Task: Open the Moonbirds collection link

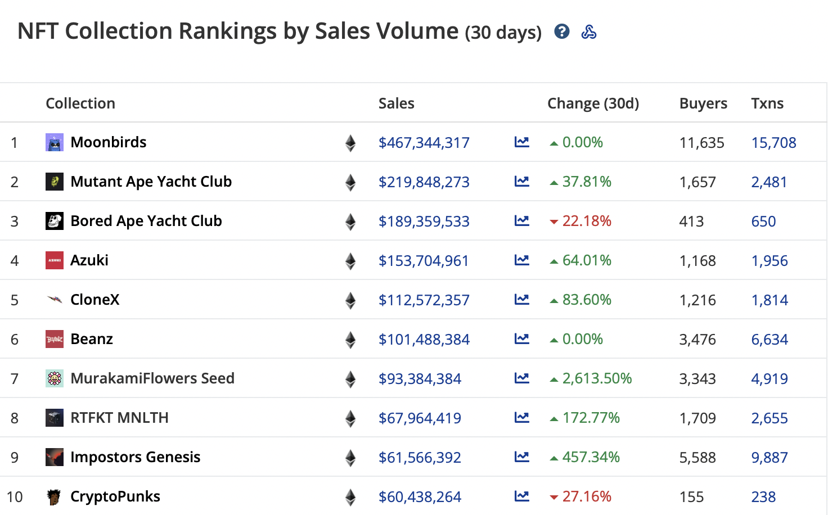Action: [109, 142]
